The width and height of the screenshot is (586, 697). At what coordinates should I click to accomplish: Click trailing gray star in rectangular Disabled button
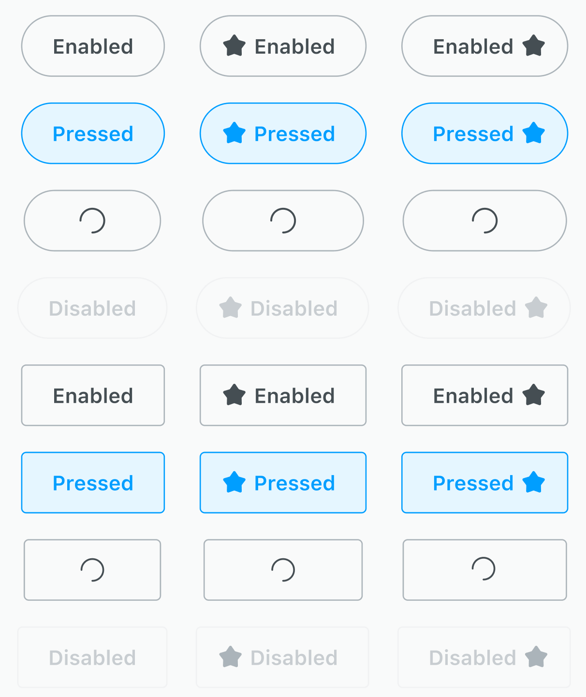pyautogui.click(x=536, y=657)
